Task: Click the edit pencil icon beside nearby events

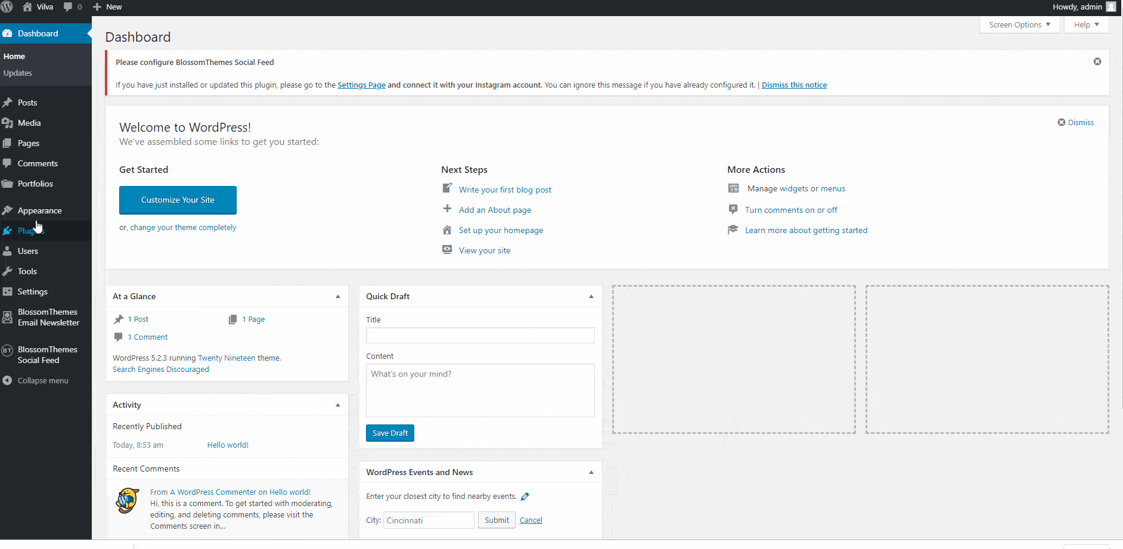Action: tap(525, 497)
